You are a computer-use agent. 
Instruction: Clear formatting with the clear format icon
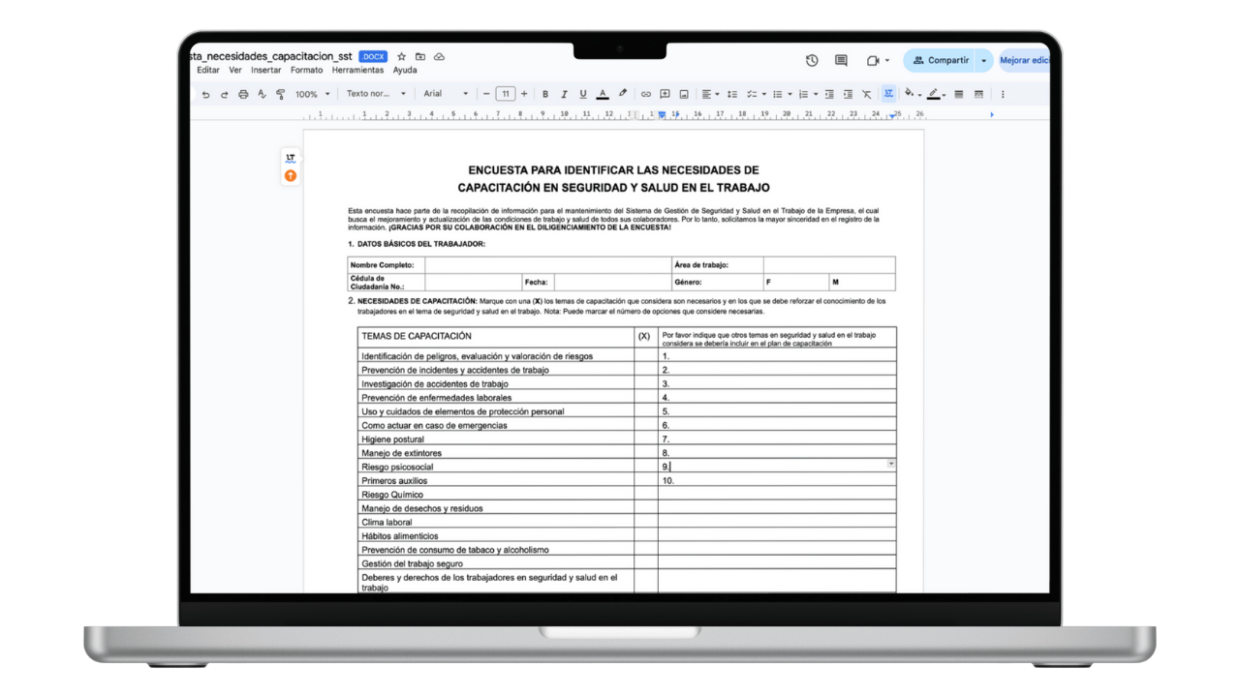pyautogui.click(x=867, y=93)
